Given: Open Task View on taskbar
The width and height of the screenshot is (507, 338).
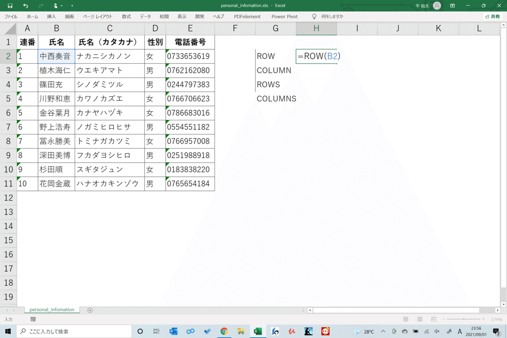Looking at the screenshot, I should [156, 332].
